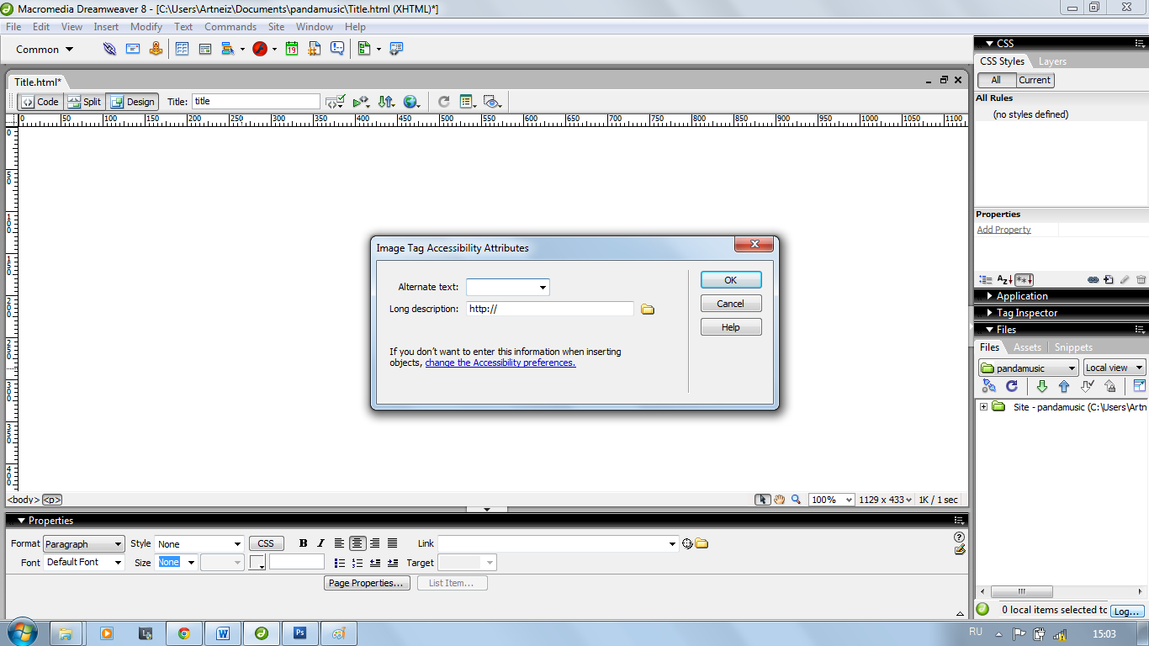Click Preview/Debug in Browser globe icon
The height and width of the screenshot is (646, 1149).
coord(411,102)
